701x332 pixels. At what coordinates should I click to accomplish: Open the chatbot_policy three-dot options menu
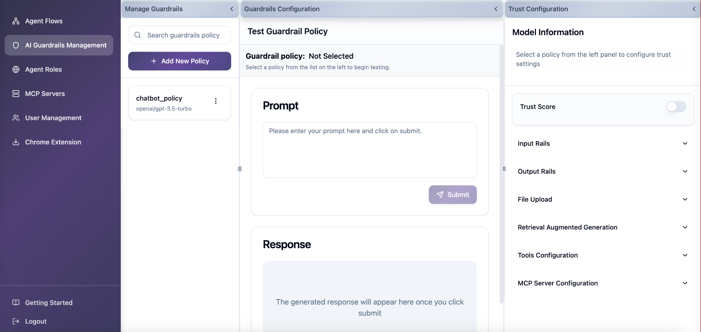[216, 101]
